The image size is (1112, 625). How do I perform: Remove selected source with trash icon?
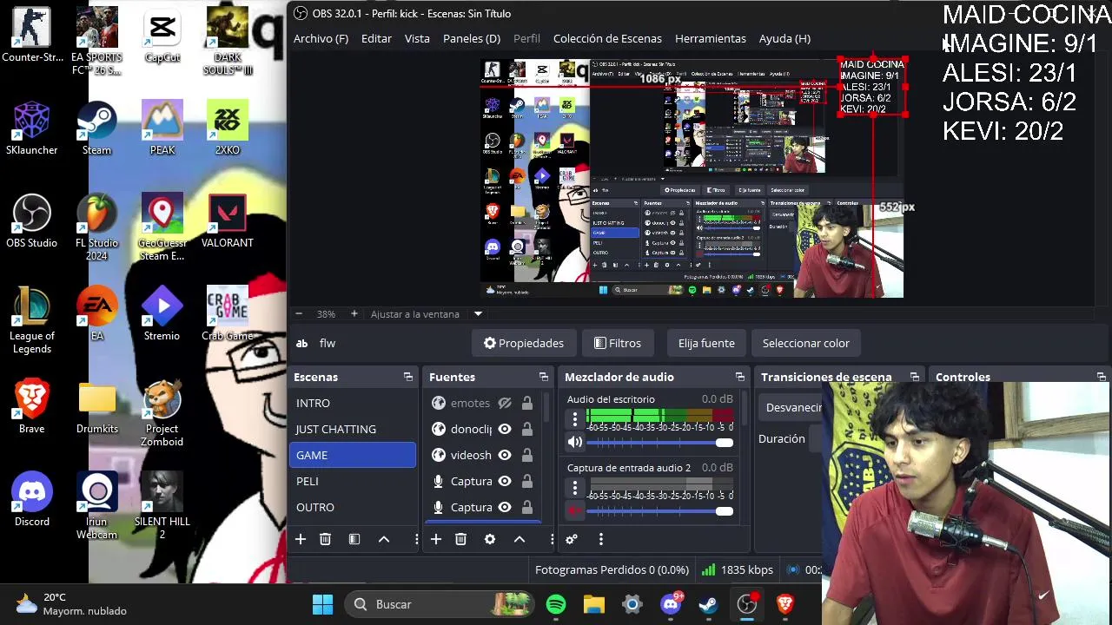point(460,539)
